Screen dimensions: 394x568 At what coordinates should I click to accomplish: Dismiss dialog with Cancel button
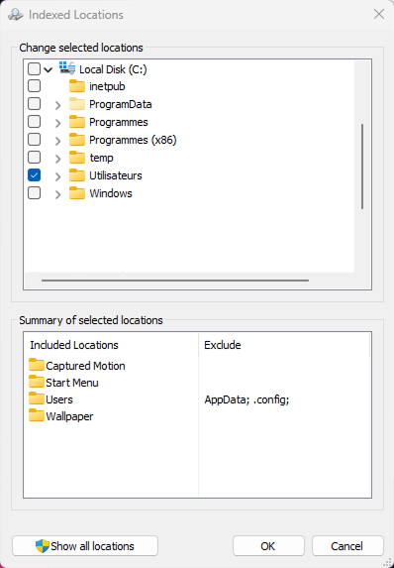(347, 546)
